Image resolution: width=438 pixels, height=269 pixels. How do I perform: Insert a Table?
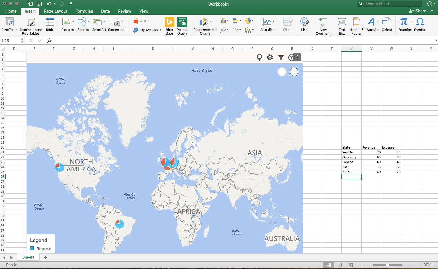coord(49,24)
